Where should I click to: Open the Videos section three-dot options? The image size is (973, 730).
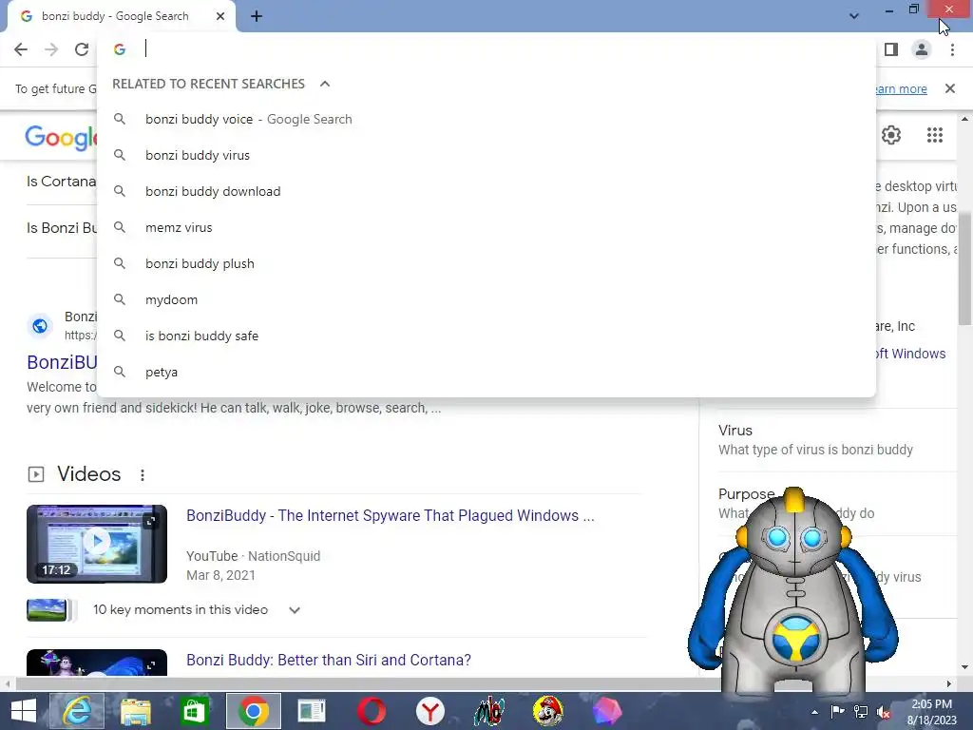pos(143,475)
